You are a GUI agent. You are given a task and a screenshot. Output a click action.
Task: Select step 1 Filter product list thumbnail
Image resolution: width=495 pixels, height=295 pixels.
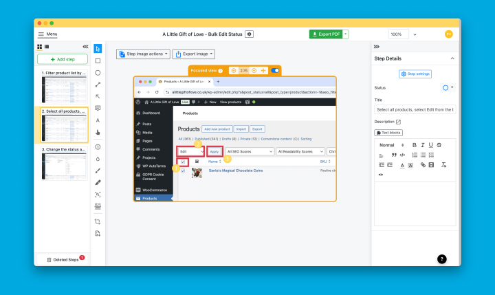point(64,87)
